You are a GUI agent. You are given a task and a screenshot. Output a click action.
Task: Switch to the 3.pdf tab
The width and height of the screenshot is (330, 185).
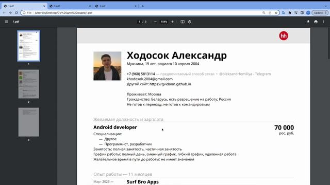71,6
